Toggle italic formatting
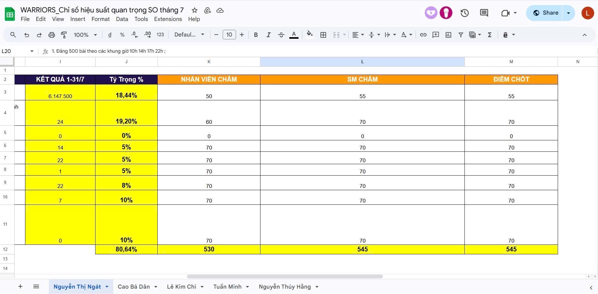 (x=268, y=35)
